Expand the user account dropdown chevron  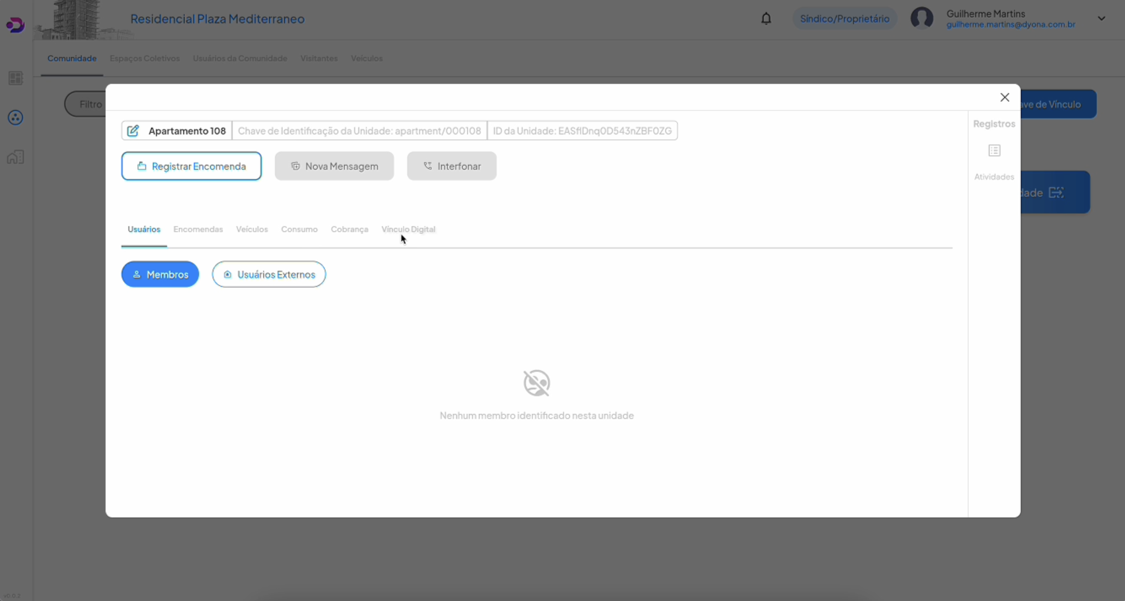pyautogui.click(x=1101, y=19)
